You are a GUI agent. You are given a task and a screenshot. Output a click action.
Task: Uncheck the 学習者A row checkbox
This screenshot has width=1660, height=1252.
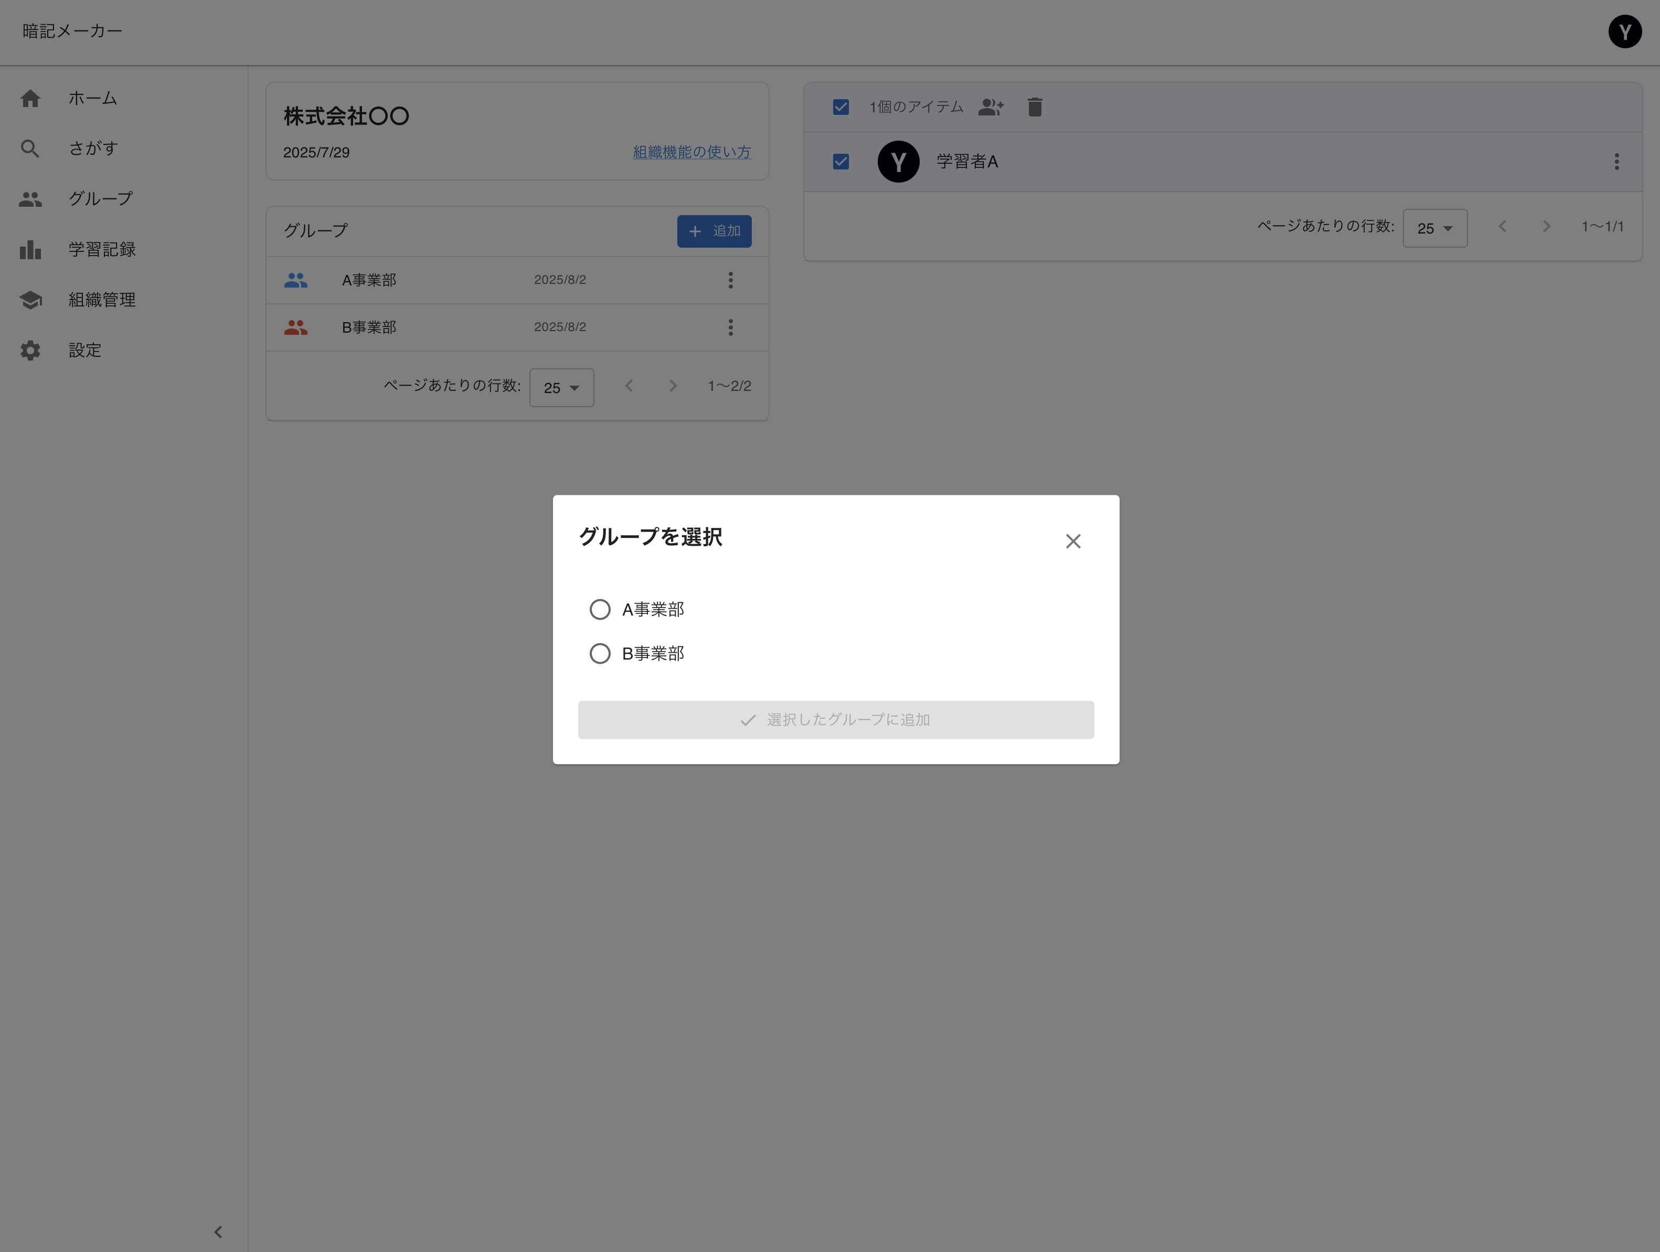[x=840, y=162]
